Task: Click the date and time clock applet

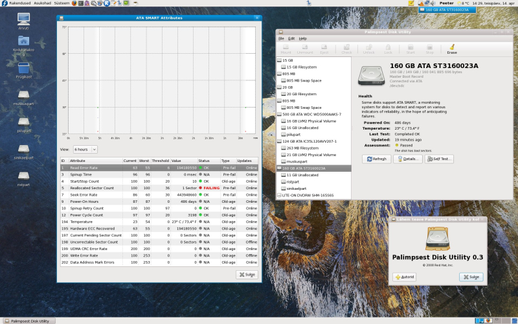Action: pos(493,3)
